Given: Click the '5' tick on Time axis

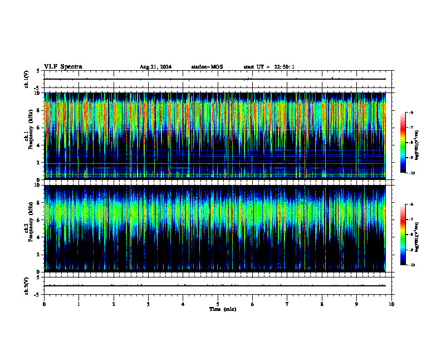Looking at the screenshot, I should pos(218,304).
